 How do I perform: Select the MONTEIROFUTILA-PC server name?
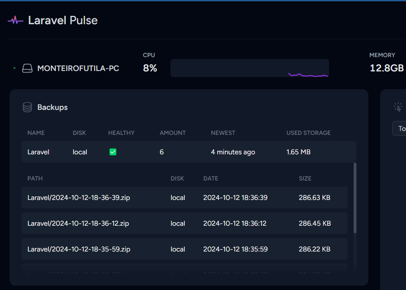78,68
